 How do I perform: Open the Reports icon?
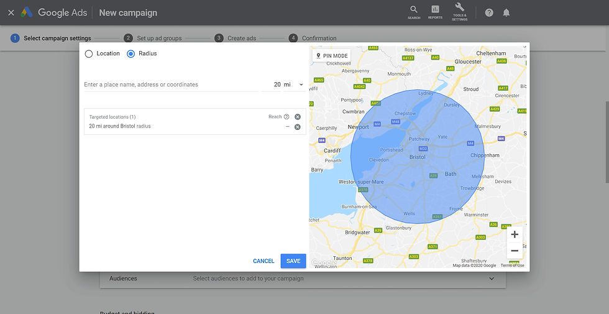[x=435, y=12]
